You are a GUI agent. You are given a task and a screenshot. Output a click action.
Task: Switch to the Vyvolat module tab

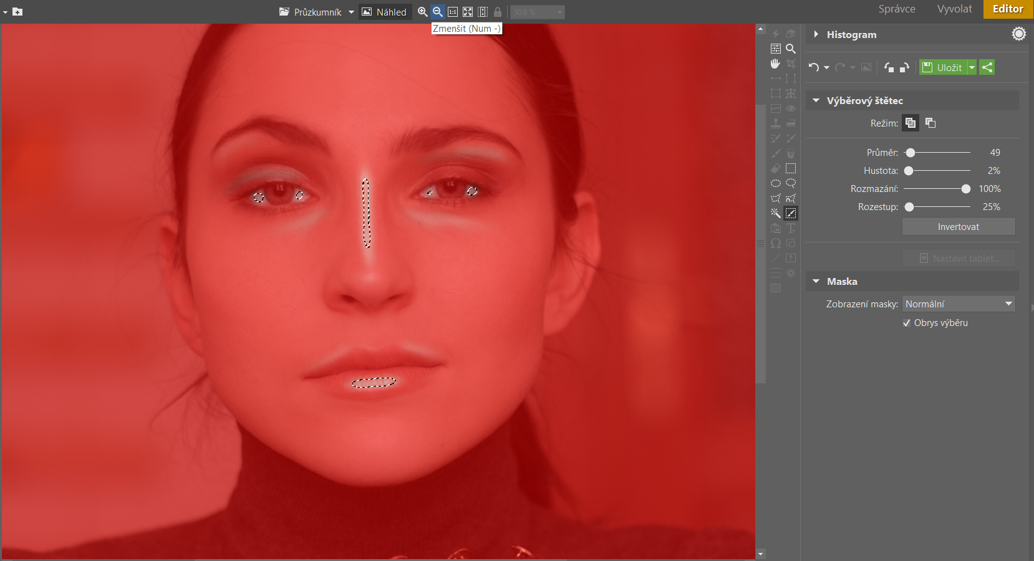tap(954, 9)
